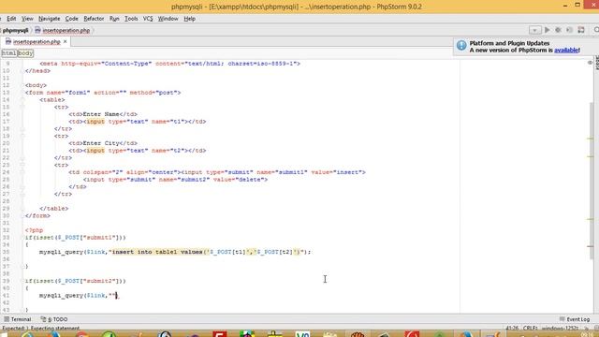The image size is (599, 337).
Task: Open the Navigate menu
Action: [49, 19]
